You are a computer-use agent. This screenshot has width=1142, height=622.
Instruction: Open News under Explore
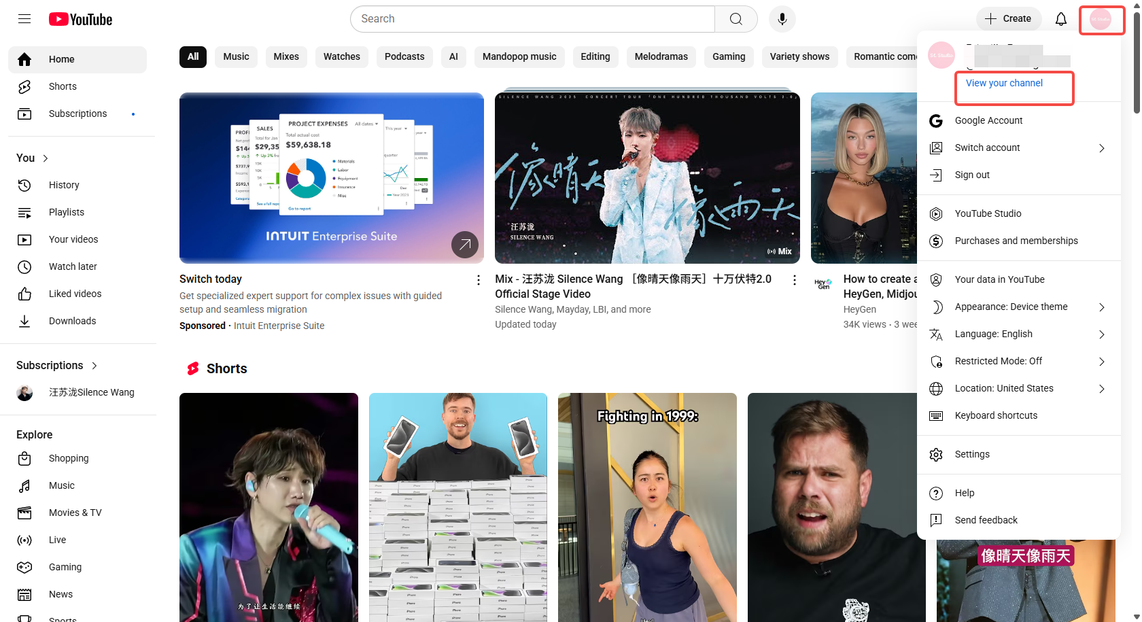pyautogui.click(x=77, y=594)
